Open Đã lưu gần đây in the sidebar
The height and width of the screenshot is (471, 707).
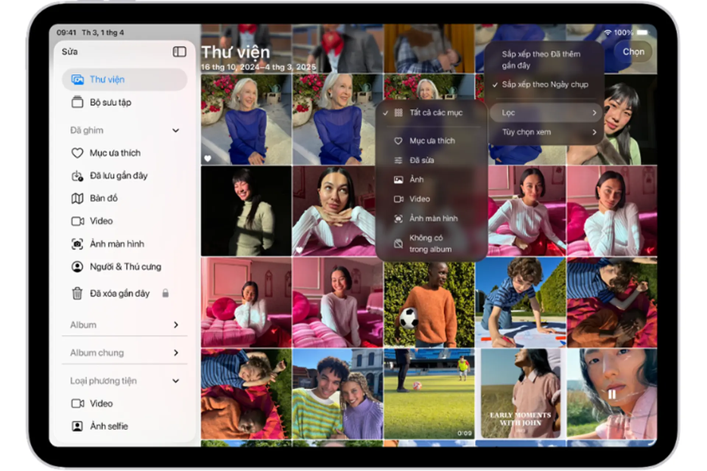coord(124,176)
